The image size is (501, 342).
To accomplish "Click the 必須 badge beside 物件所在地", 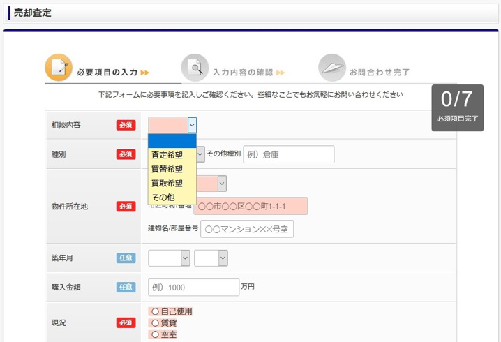I will point(126,207).
